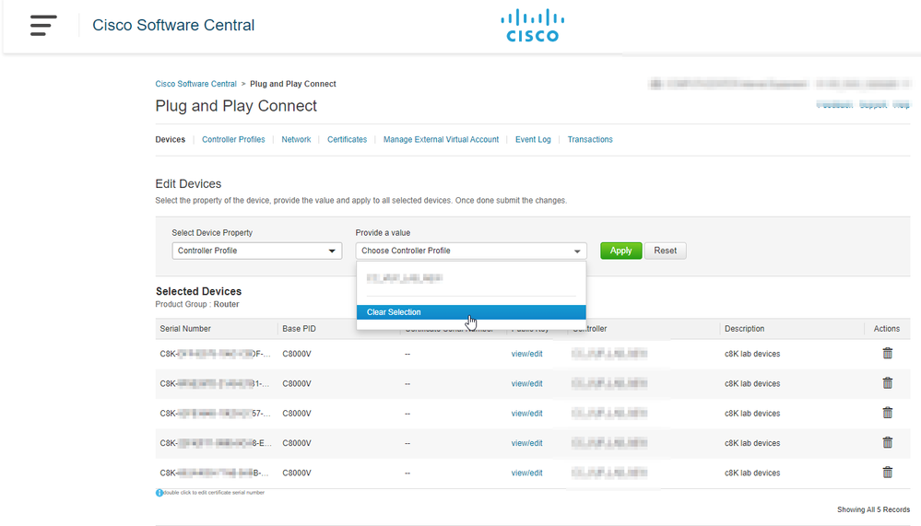The height and width of the screenshot is (526, 921).
Task: Delete the device with serial ending DF-
Action: click(888, 354)
